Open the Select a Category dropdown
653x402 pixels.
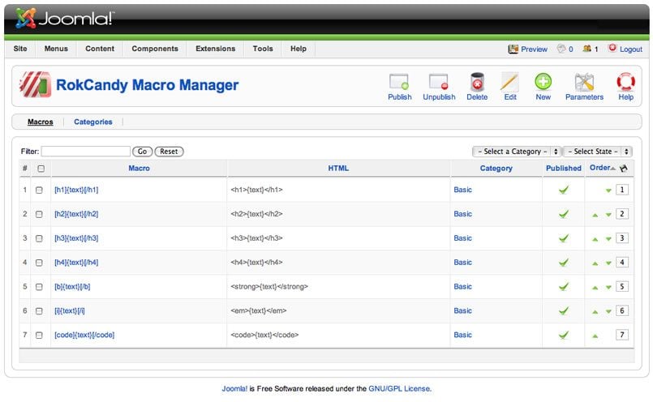[x=517, y=152]
